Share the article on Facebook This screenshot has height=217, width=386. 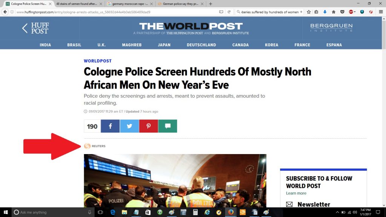pyautogui.click(x=110, y=126)
